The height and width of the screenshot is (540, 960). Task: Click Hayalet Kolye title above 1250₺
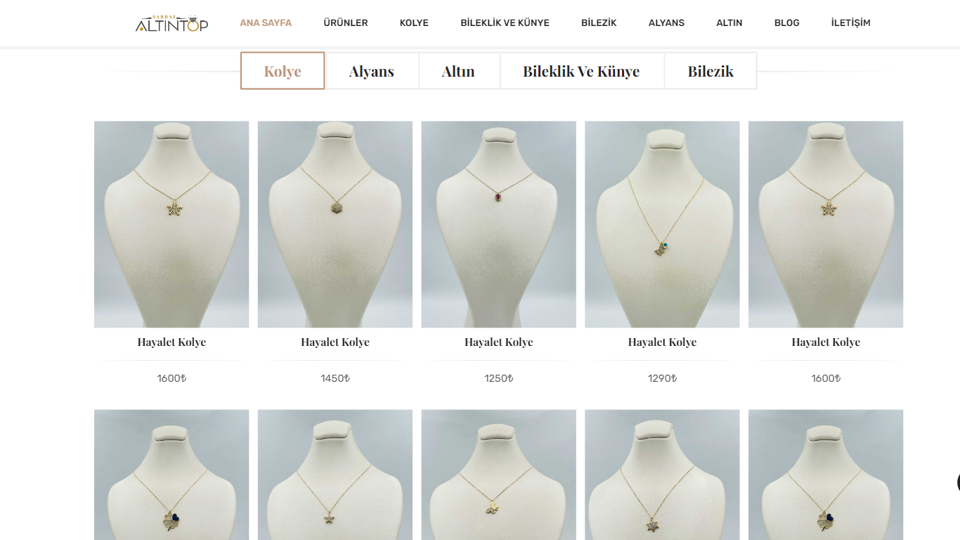498,342
